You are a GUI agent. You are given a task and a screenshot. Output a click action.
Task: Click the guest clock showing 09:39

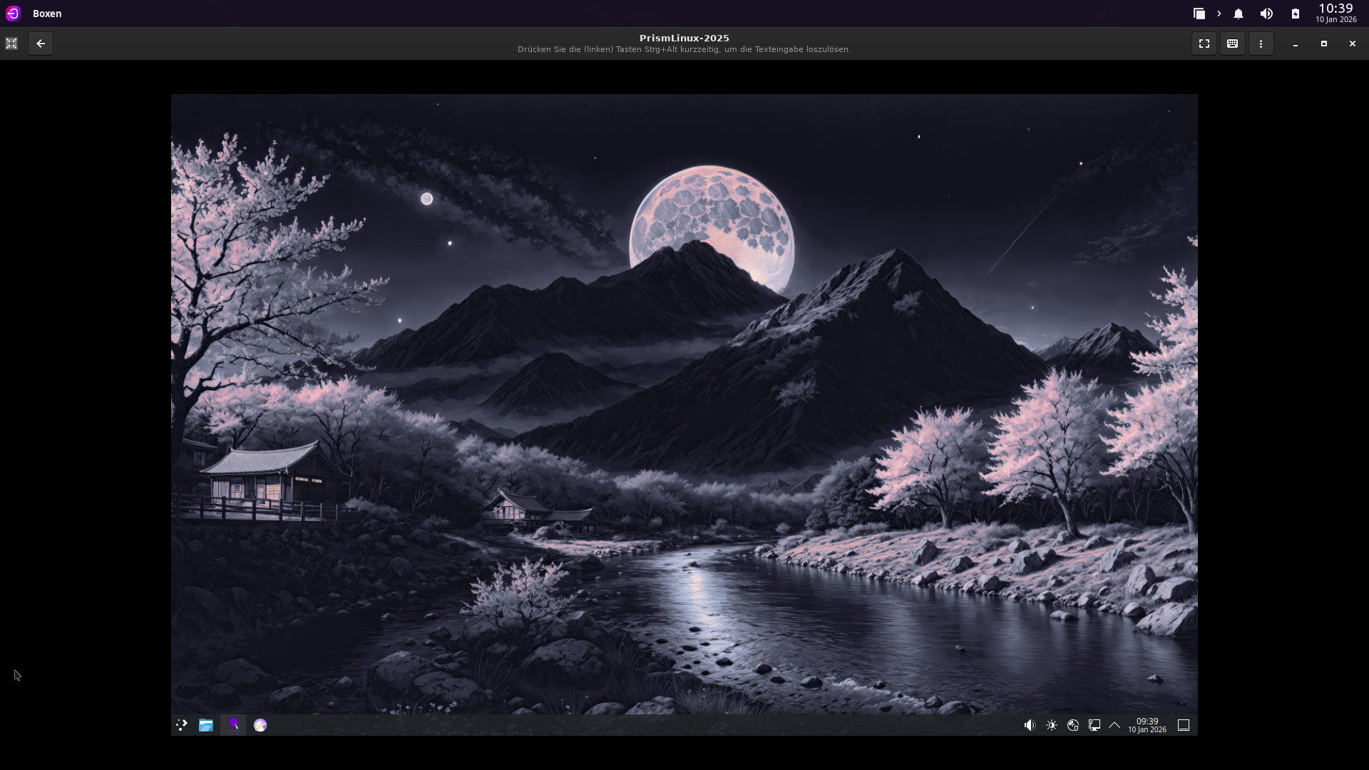(x=1147, y=725)
